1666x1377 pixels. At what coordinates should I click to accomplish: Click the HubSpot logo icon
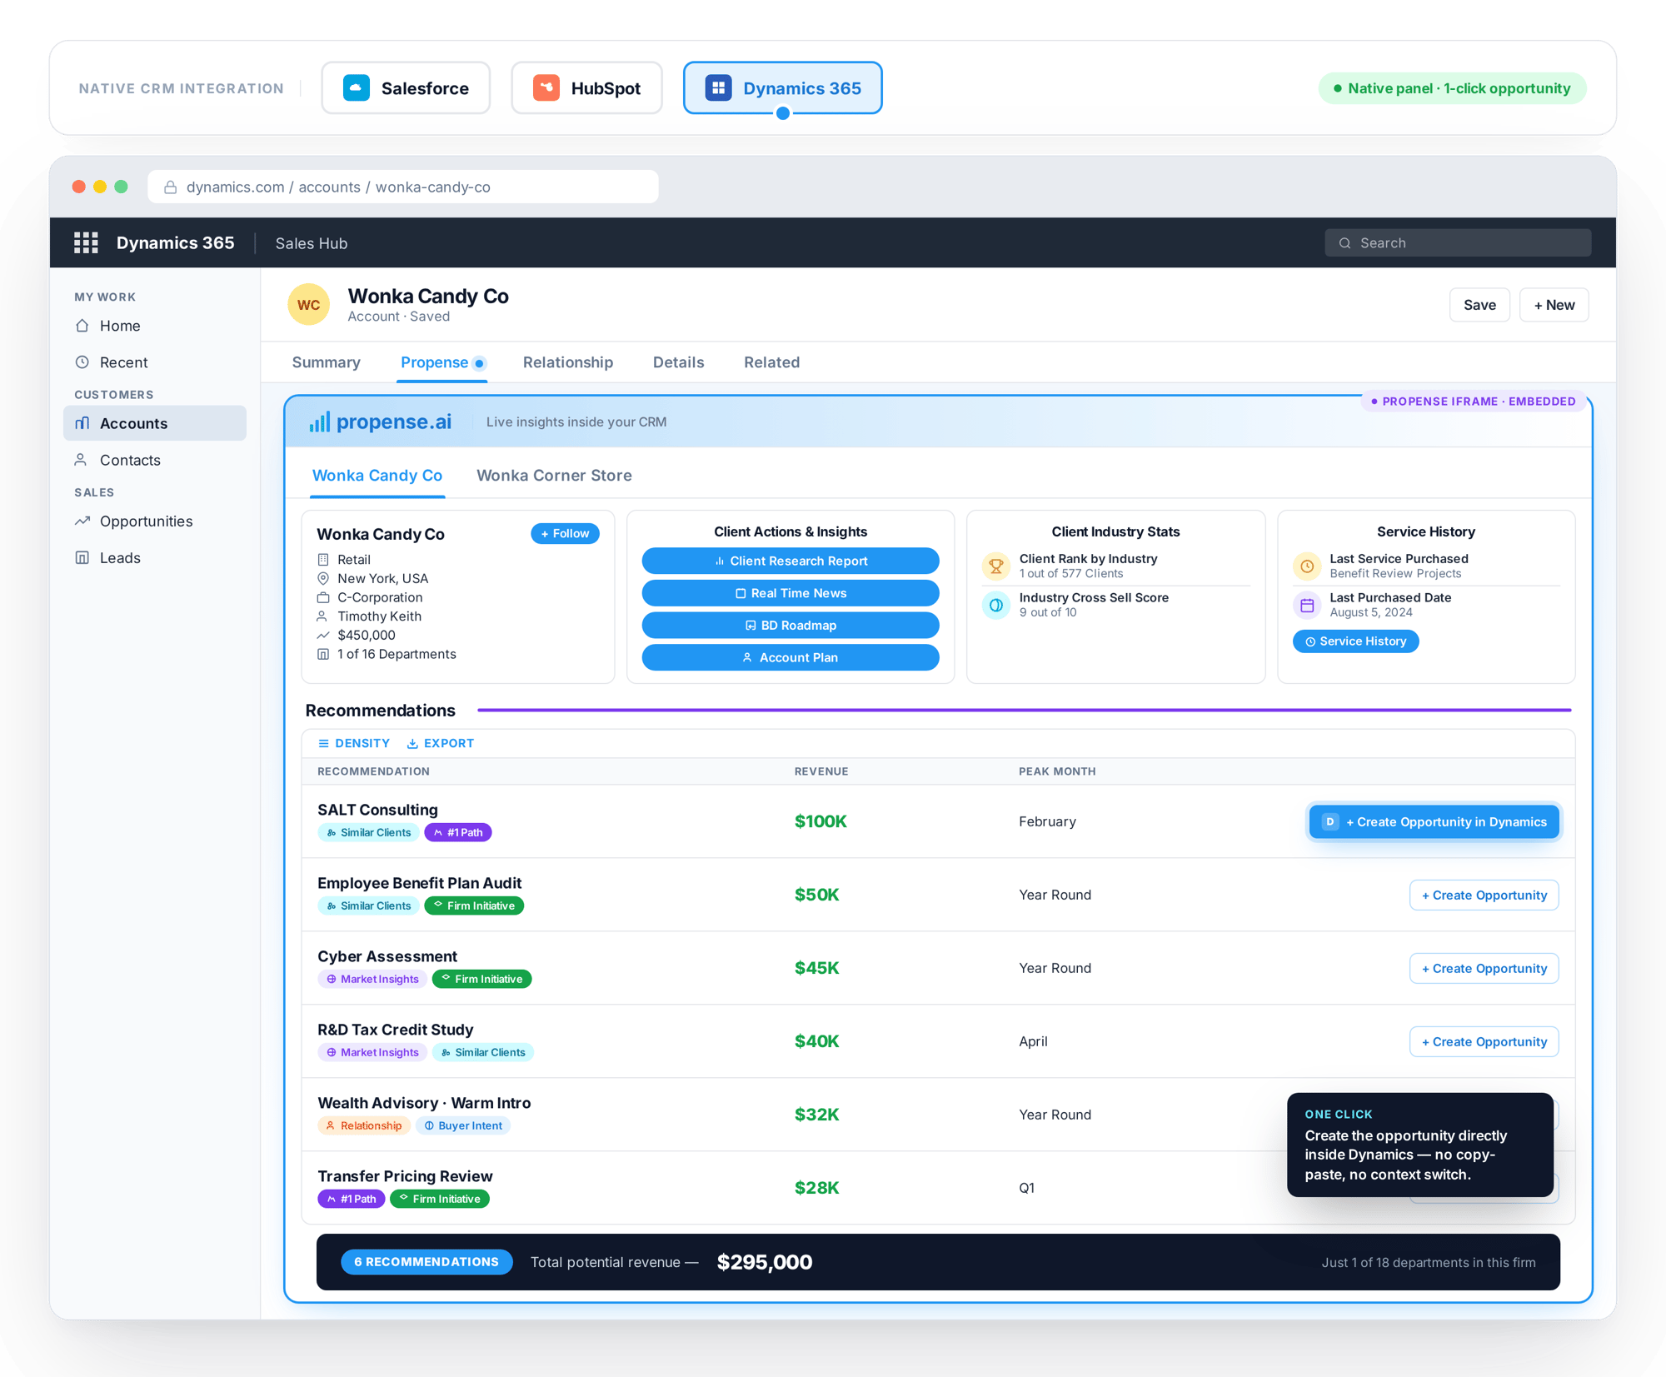click(546, 87)
